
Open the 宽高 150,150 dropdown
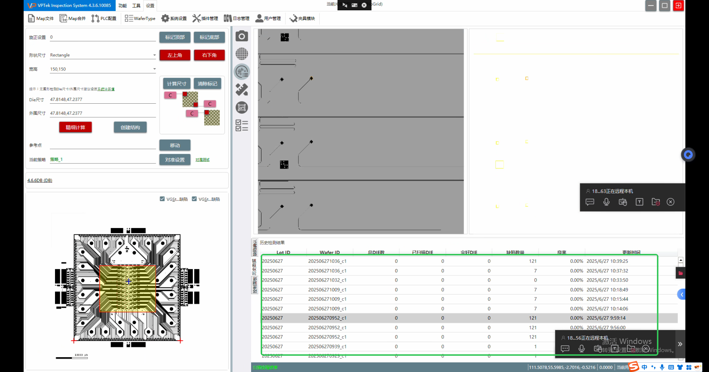click(x=103, y=69)
